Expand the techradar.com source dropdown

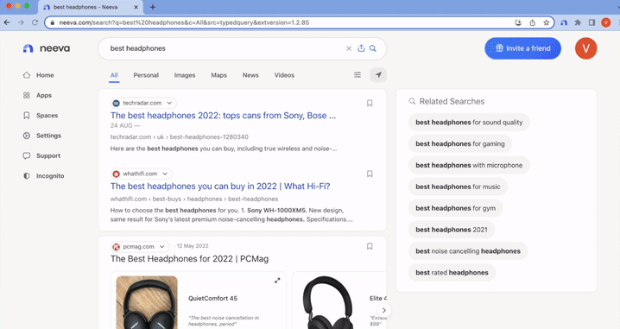pyautogui.click(x=169, y=104)
